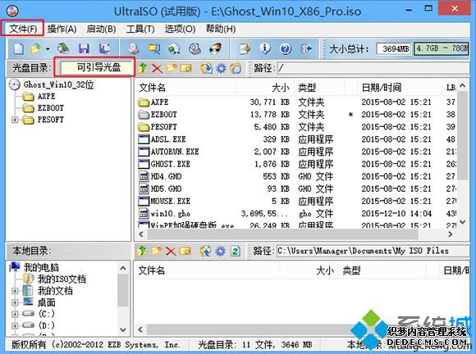Image resolution: width=476 pixels, height=354 pixels.
Task: Click the 3694MB total size field
Action: tap(393, 48)
